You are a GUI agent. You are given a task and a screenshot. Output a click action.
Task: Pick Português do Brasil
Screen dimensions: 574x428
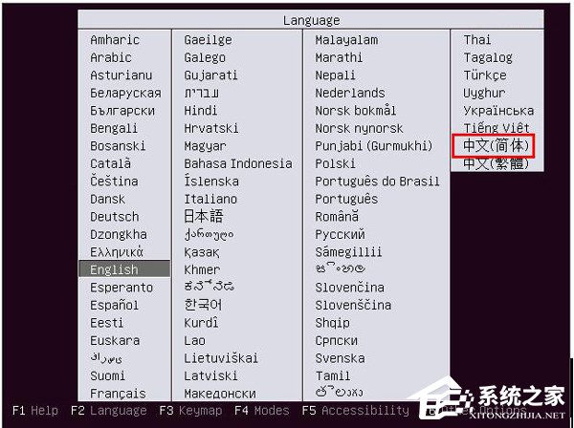point(377,182)
